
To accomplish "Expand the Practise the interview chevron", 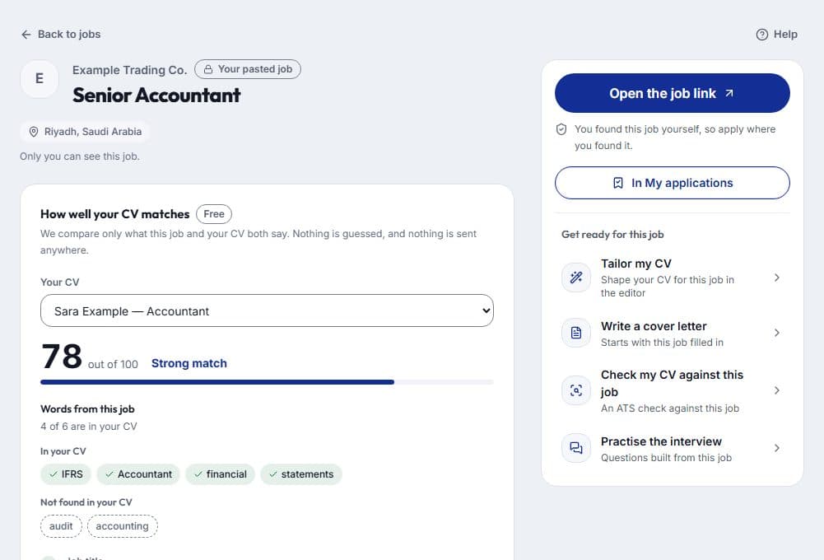I will (777, 448).
